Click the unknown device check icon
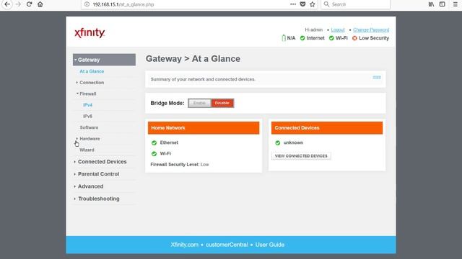462x259 pixels. coord(277,142)
